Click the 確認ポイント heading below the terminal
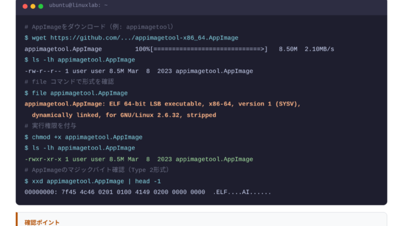The height and width of the screenshot is (226, 403). pyautogui.click(x=42, y=222)
